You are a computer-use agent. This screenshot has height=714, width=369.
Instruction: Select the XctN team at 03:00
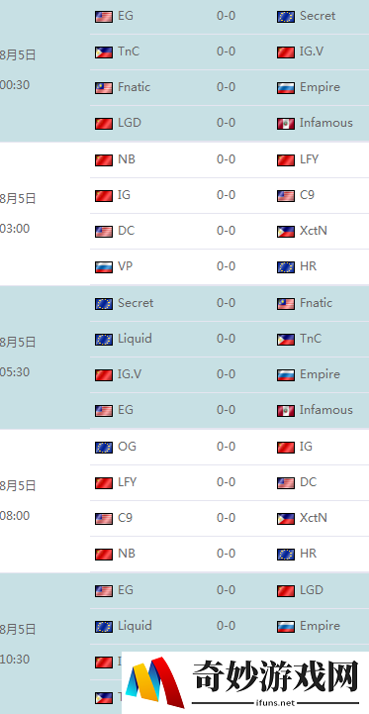[313, 231]
